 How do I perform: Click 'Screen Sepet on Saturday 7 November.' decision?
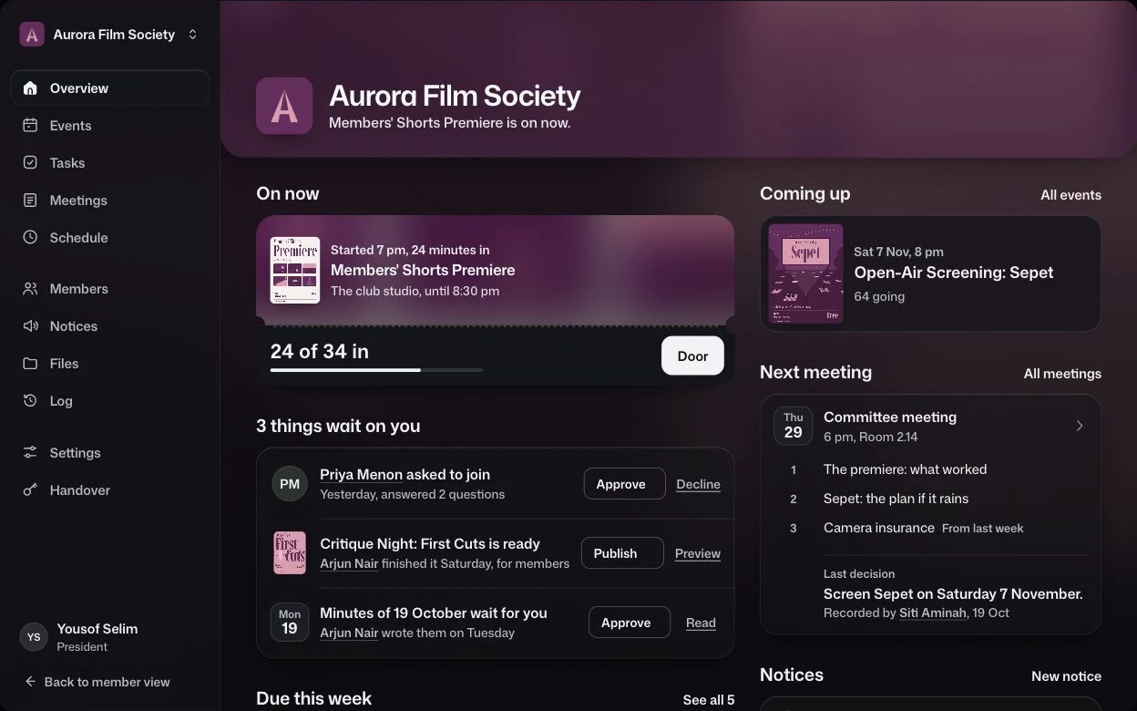click(953, 593)
